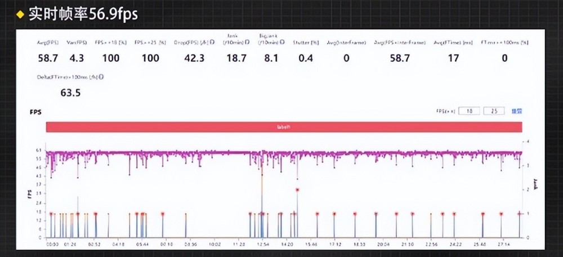Jump to the 00:00 start time label
This screenshot has width=563, height=257.
52,245
